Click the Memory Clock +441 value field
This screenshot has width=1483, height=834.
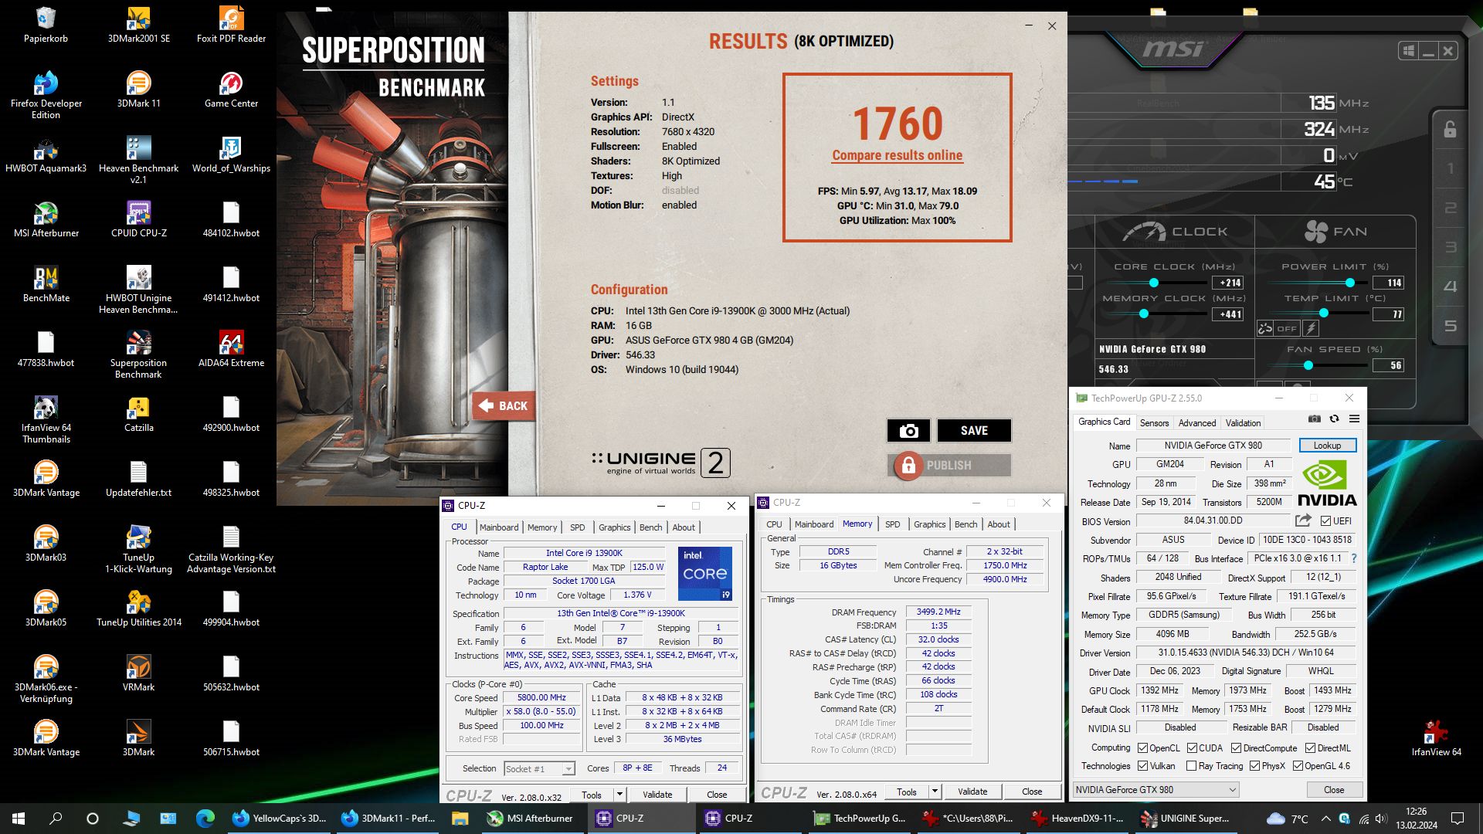click(x=1228, y=314)
